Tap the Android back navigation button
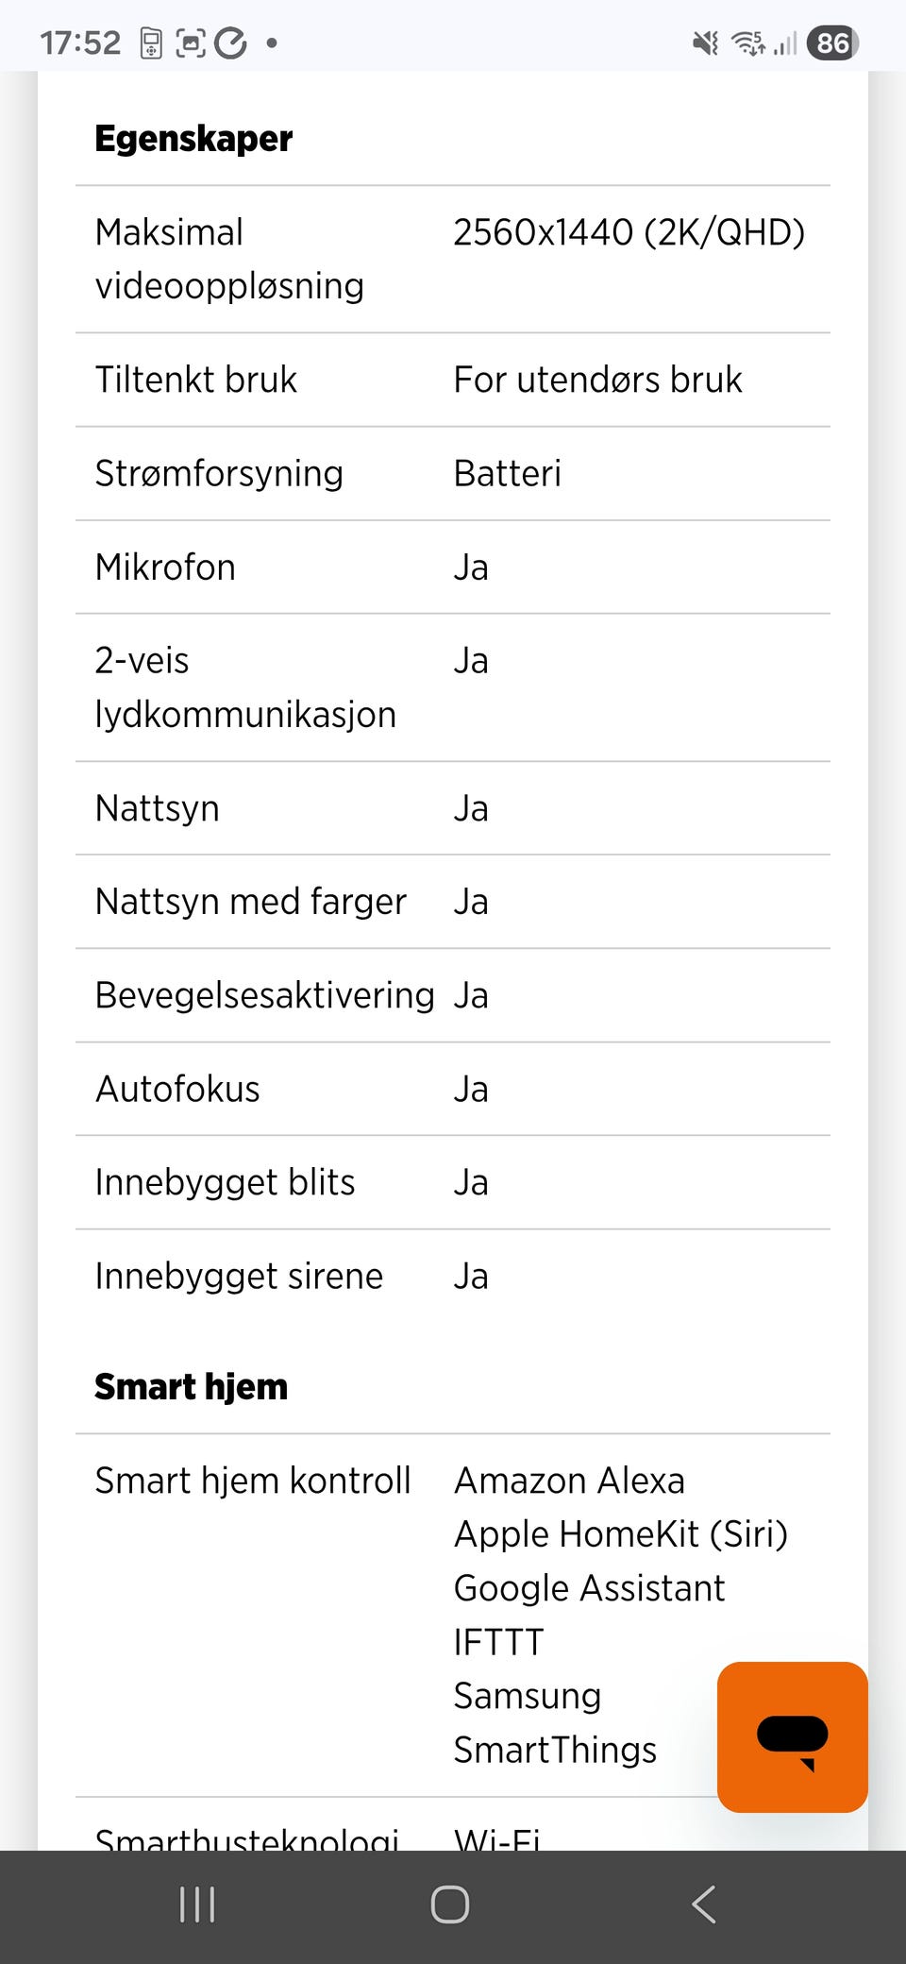This screenshot has width=906, height=1964. tap(704, 1905)
